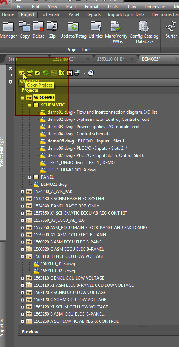Expand the 1563260 A SCHEMATIC AB REG & CONTROL project

[x=22, y=321]
